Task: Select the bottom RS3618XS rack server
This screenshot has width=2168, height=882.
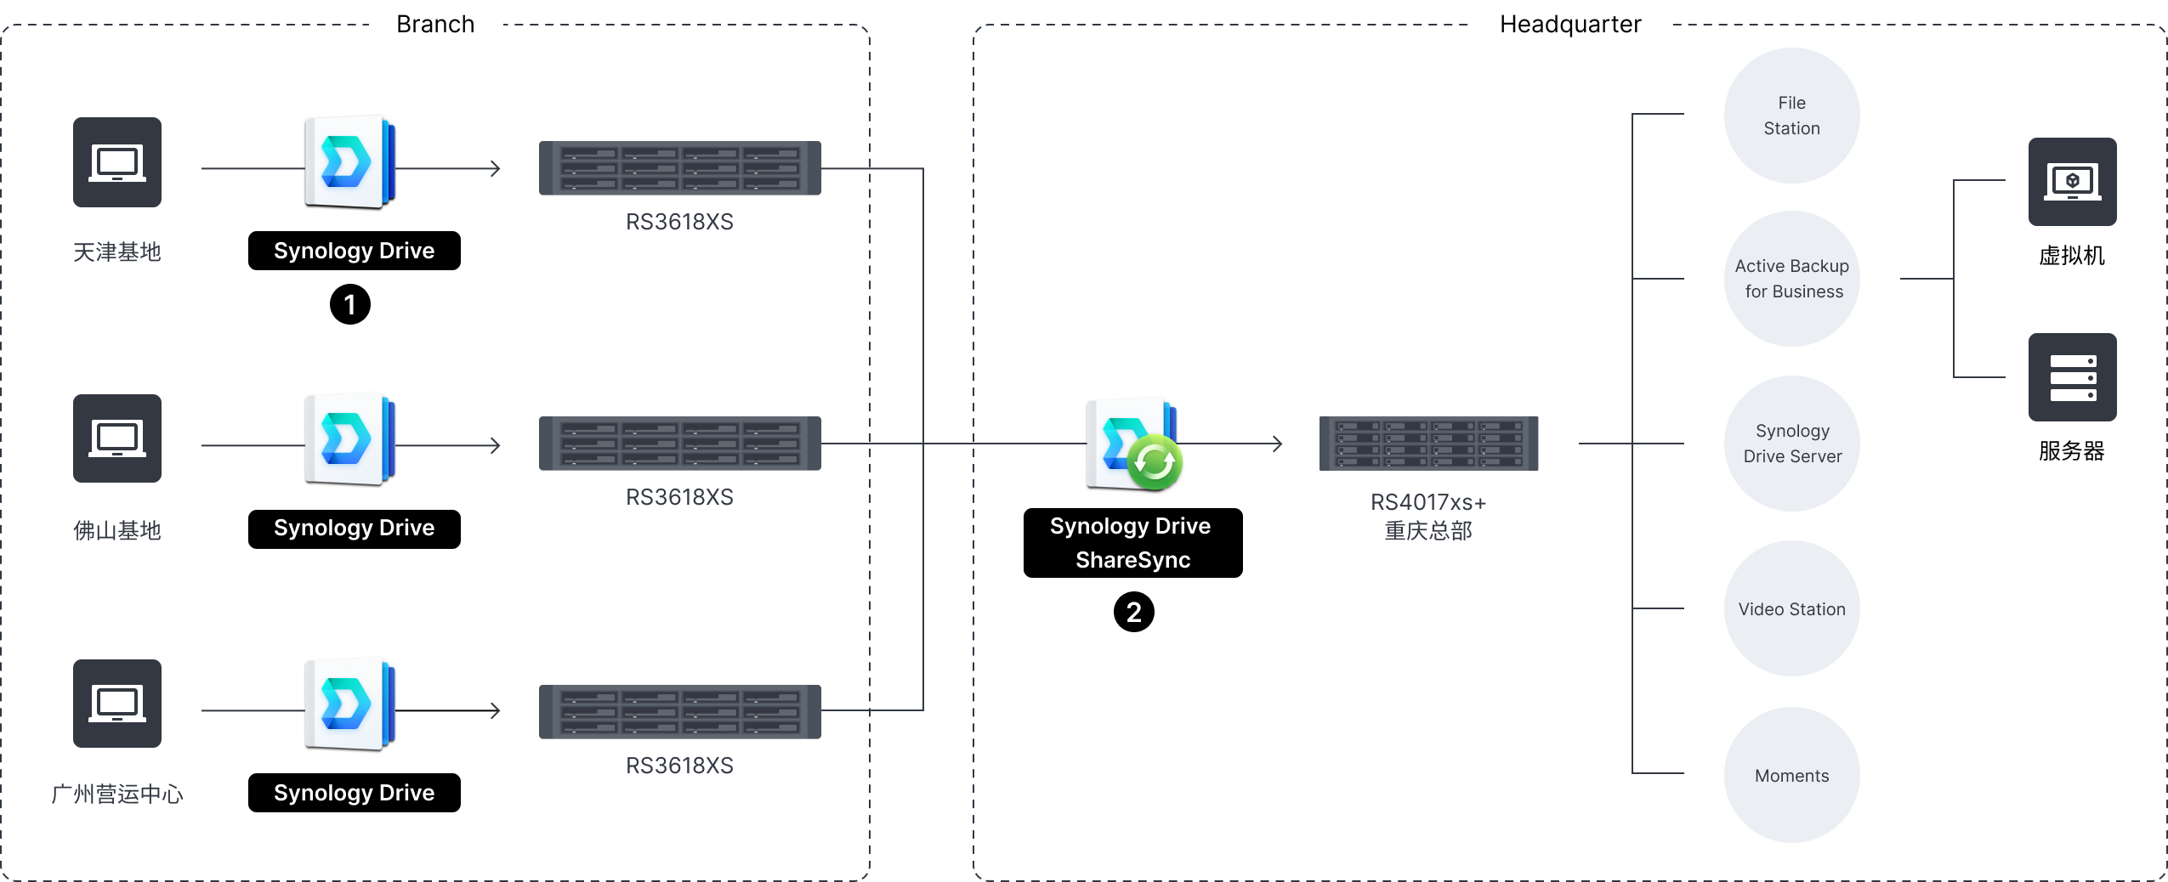Action: (680, 711)
